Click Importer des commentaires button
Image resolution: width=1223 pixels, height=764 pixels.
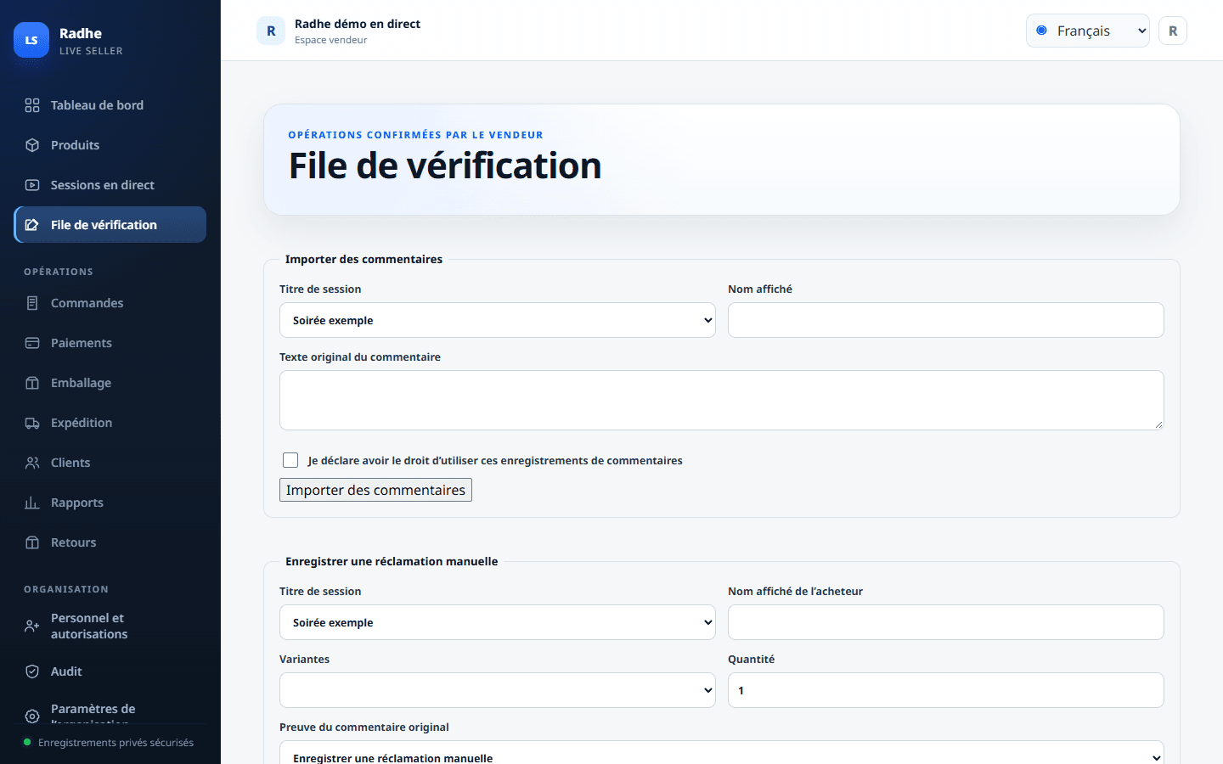[375, 490]
